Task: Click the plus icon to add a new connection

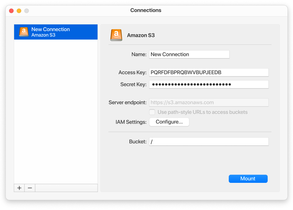Action: (19, 188)
